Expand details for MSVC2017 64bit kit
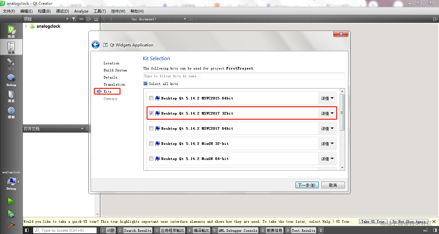439x234 pixels. pyautogui.click(x=327, y=128)
